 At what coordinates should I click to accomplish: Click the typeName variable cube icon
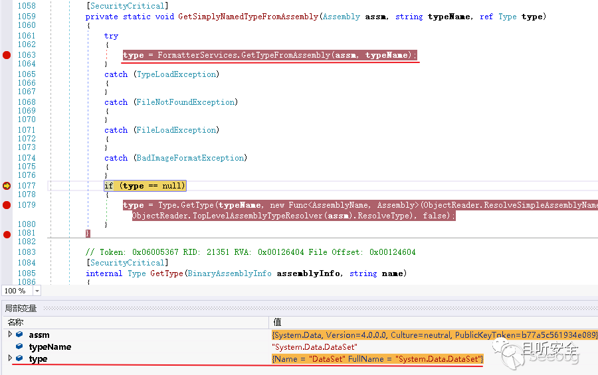[x=20, y=346]
